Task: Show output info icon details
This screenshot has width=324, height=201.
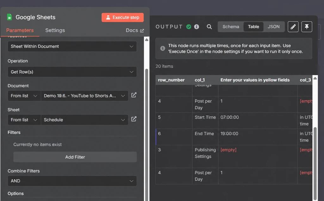Action: click(x=196, y=27)
